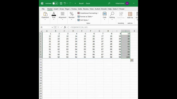Open the View tab

pyautogui.click(x=92, y=9)
